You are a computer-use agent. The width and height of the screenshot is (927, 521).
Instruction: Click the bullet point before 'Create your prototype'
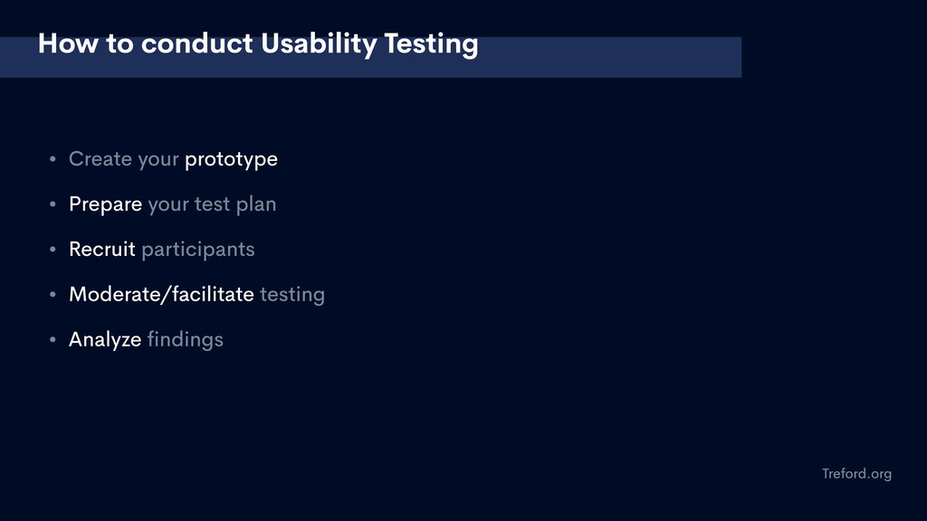[x=53, y=159]
